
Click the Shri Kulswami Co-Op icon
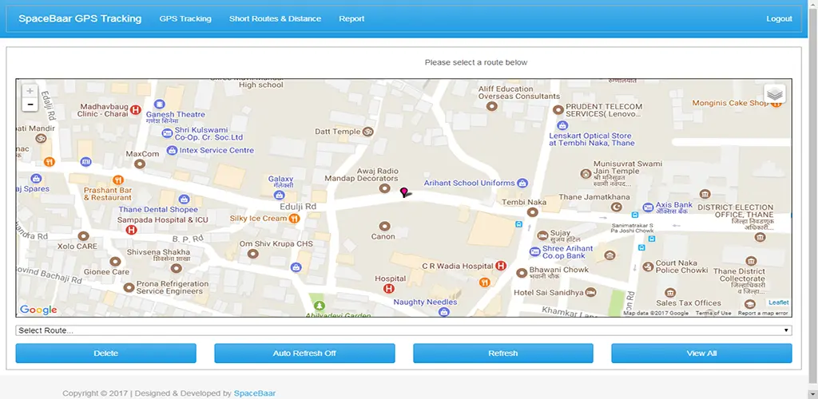click(x=167, y=133)
